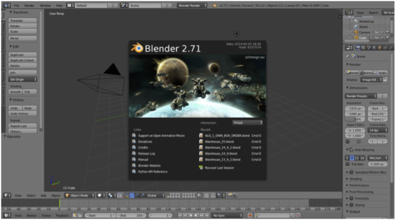Open the Interaction Preset dropdown on splash
This screenshot has height=220, width=396.
[x=247, y=122]
